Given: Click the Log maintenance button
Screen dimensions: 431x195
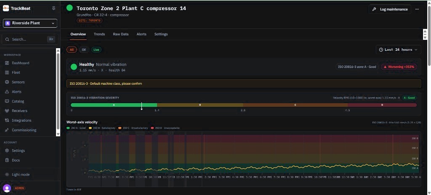Looking at the screenshot, I should [x=390, y=9].
